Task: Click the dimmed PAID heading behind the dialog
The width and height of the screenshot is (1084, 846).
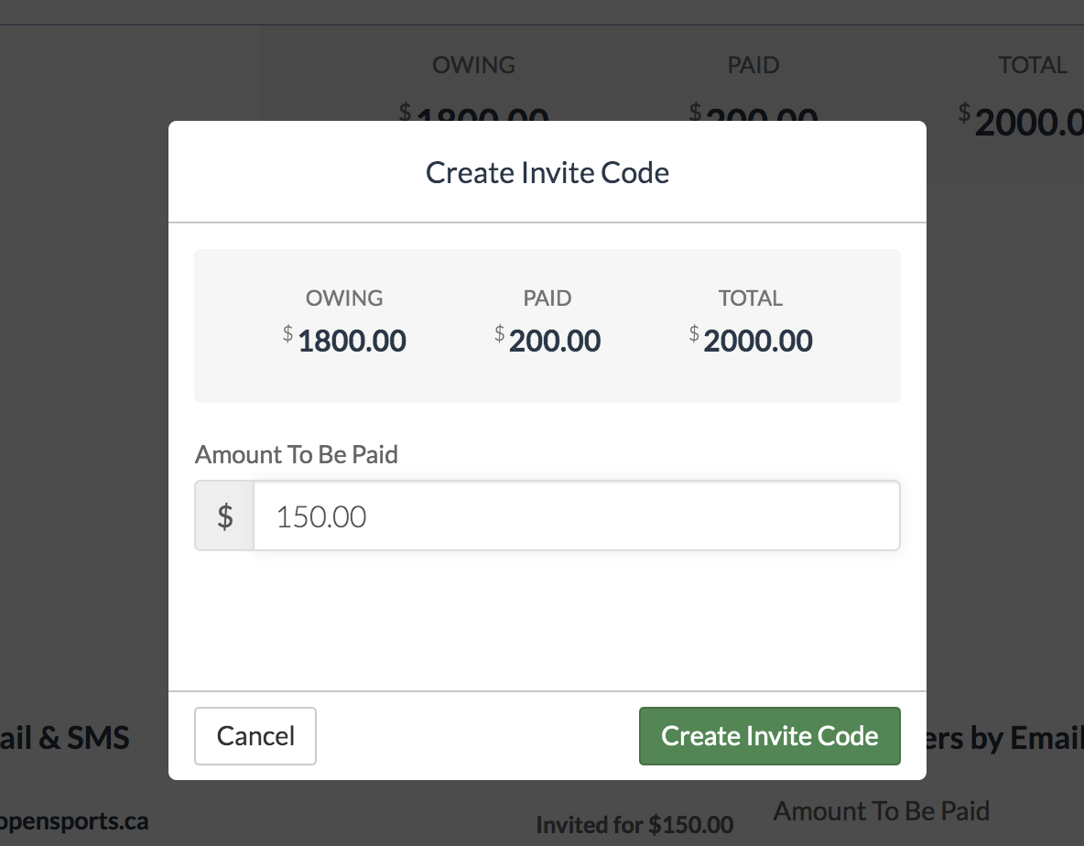Action: (753, 66)
